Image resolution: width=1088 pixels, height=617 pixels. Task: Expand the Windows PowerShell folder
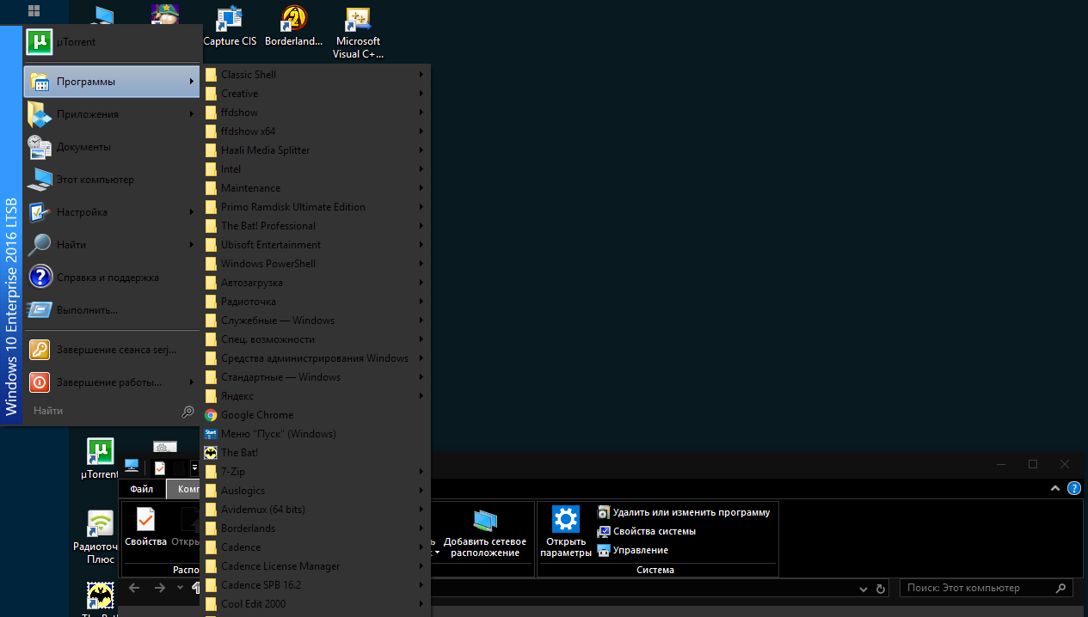tap(315, 264)
